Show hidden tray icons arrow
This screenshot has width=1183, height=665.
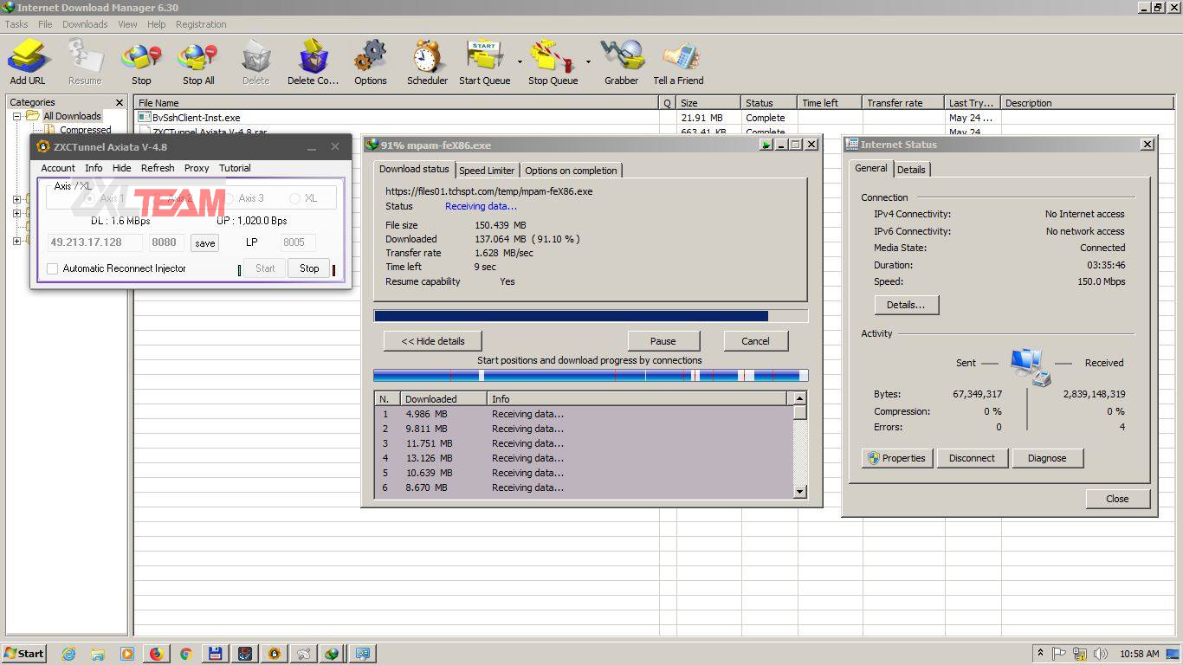(x=1040, y=654)
